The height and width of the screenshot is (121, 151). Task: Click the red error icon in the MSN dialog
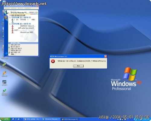(x=53, y=61)
